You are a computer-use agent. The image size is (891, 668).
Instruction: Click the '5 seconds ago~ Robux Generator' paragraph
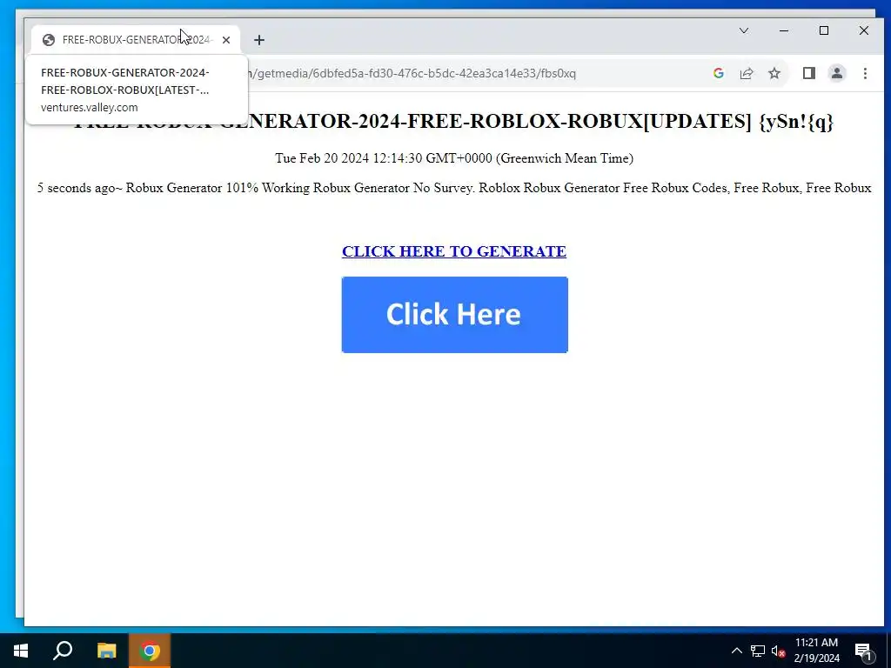(x=454, y=188)
